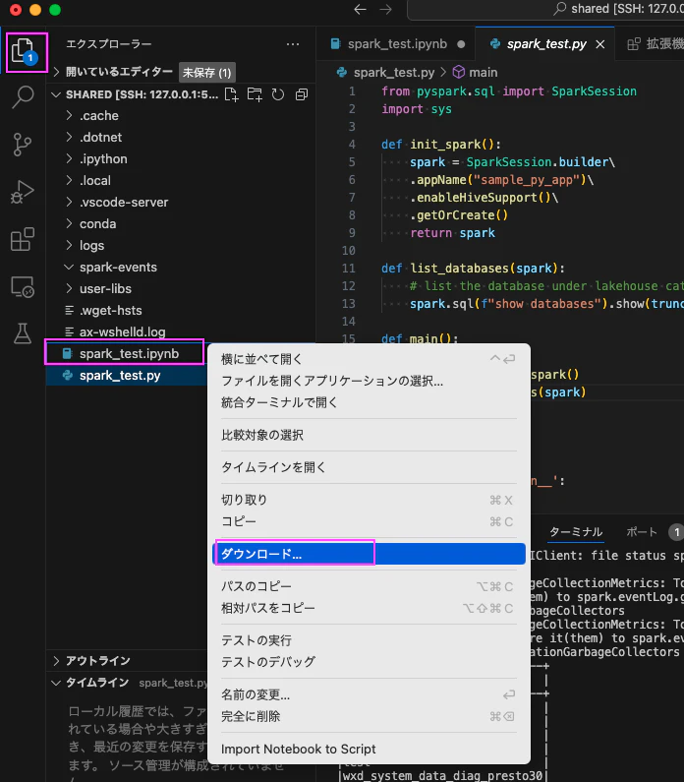This screenshot has width=684, height=782.
Task: Click the macOS green zoom window button
Action: [55, 10]
